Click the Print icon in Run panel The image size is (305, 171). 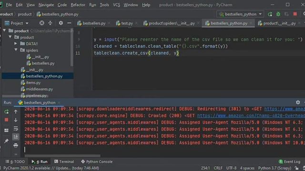point(16,145)
